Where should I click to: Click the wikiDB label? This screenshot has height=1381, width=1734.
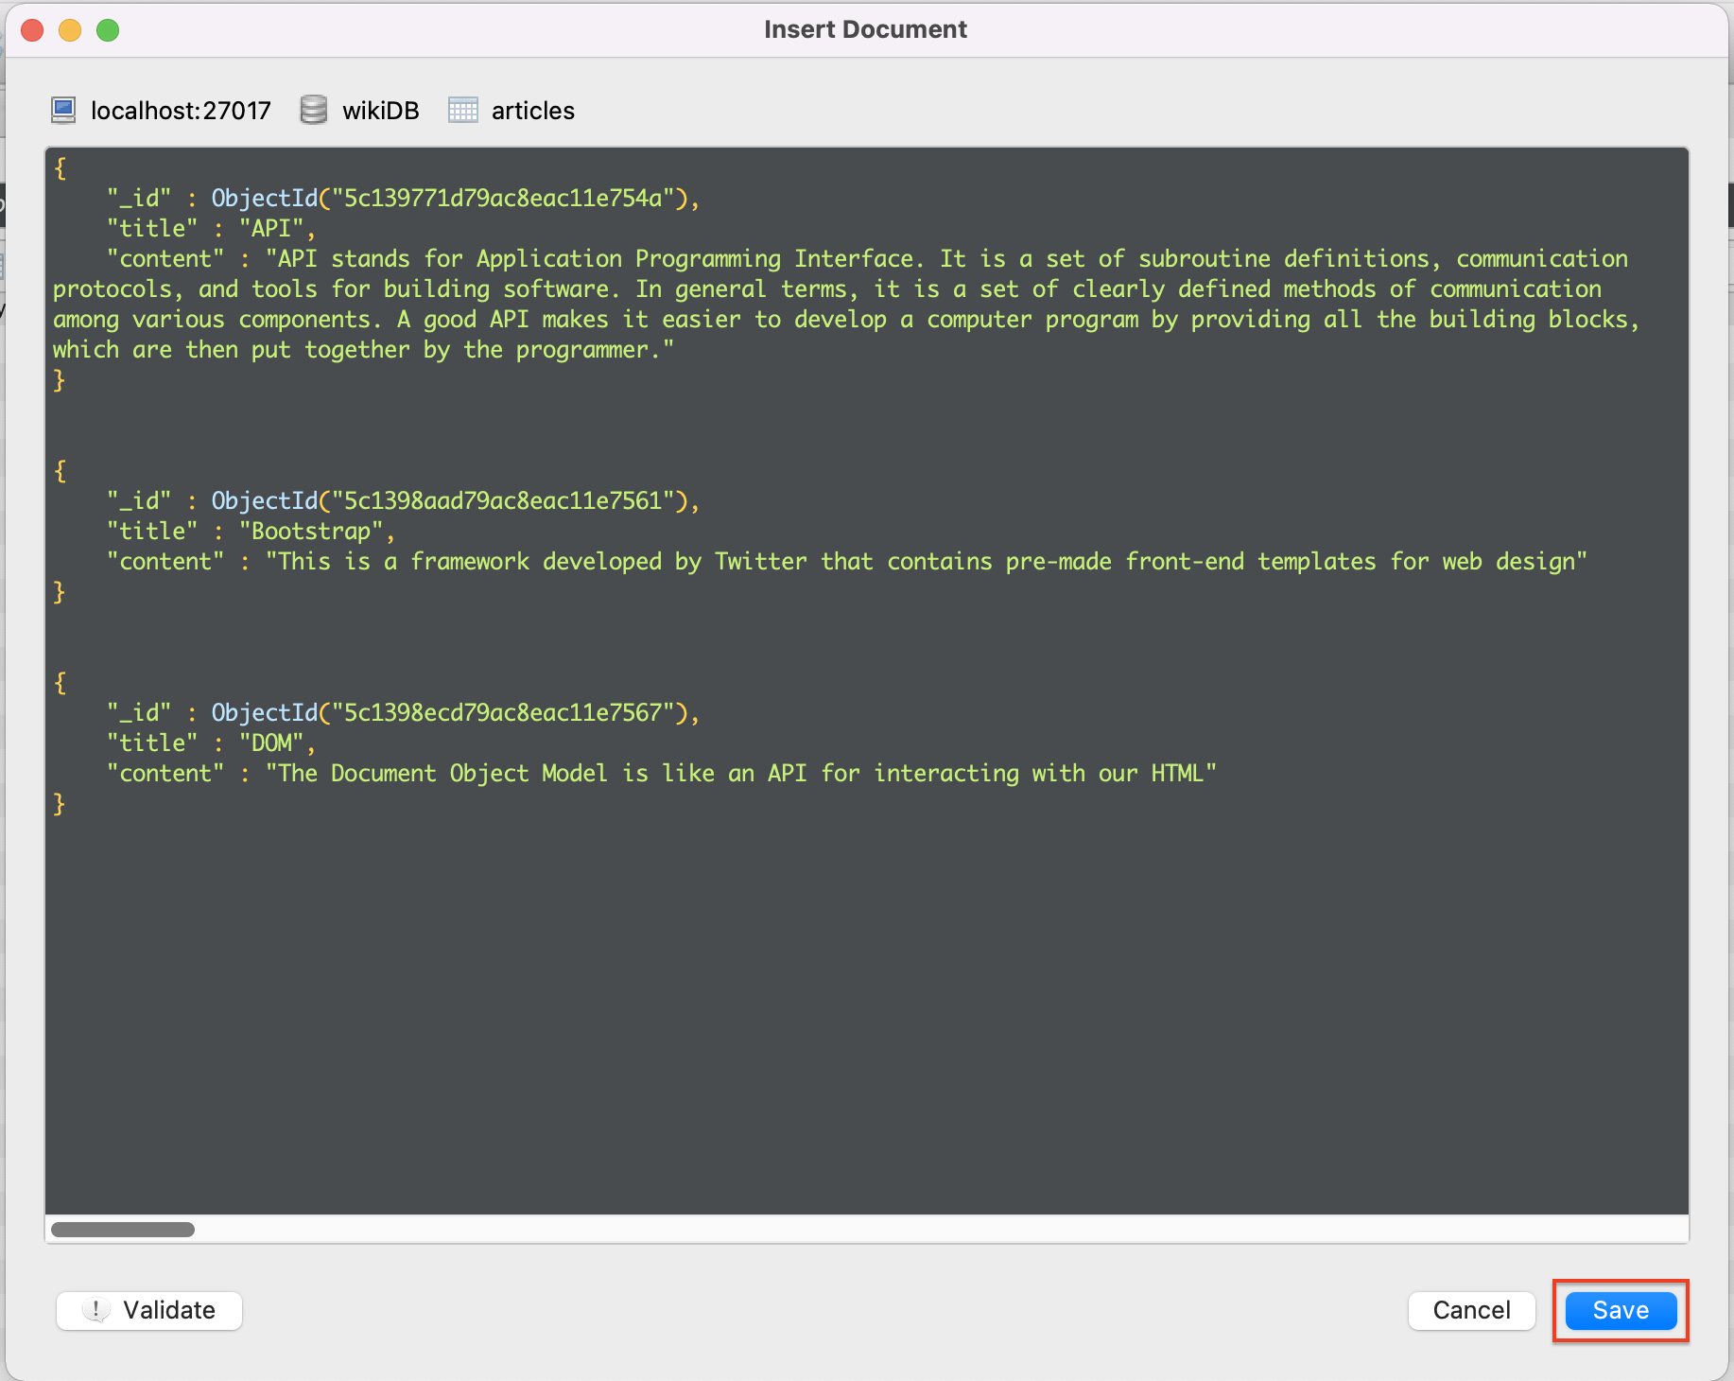[x=380, y=111]
